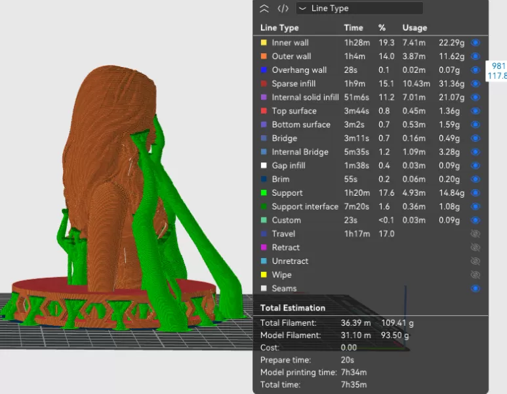Screen dimensions: 507x394
Task: Click Sparse infill usage 31.36g
Action: pos(451,83)
